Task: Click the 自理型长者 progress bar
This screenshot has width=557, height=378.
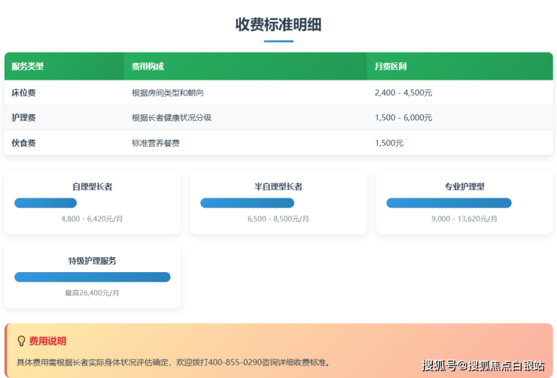Action: coord(46,203)
